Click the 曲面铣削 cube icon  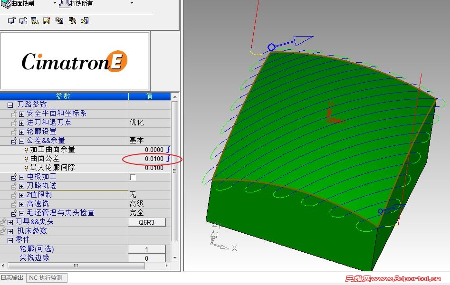click(6, 4)
